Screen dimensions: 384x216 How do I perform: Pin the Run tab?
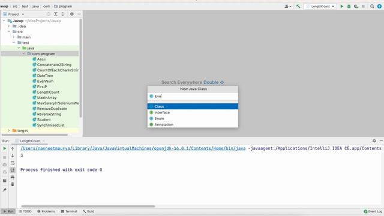(x=4, y=190)
